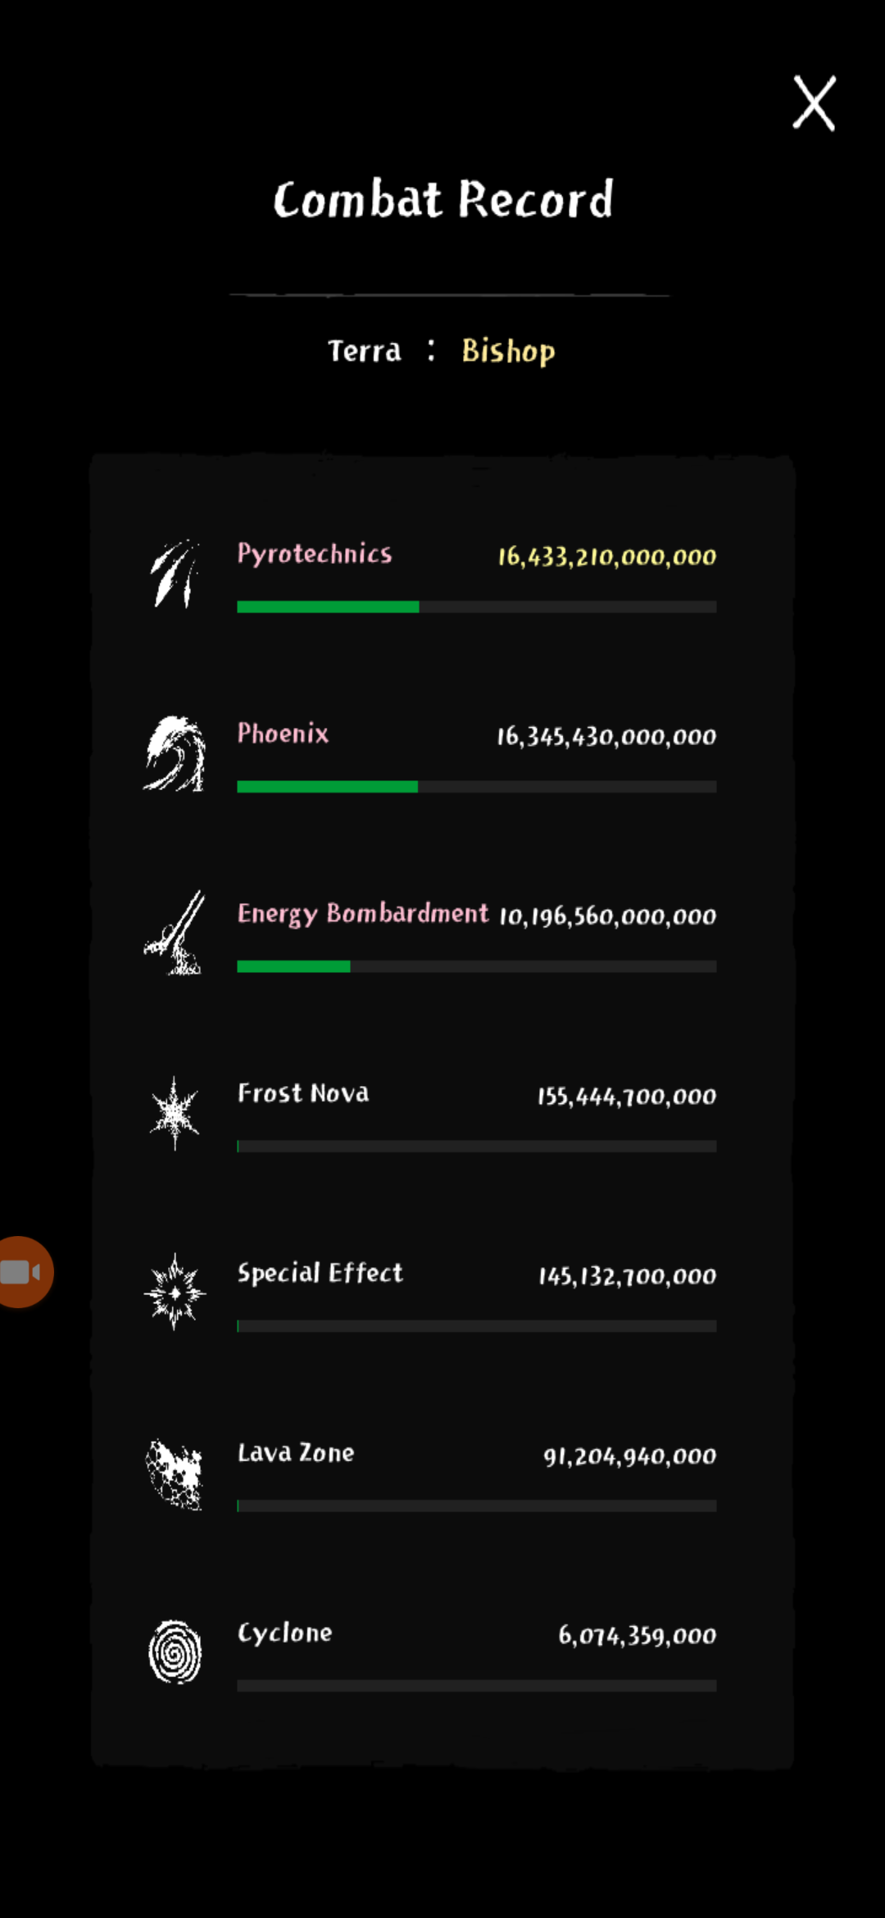Click the Pyrotechnics skill icon
The width and height of the screenshot is (885, 1918).
pyautogui.click(x=175, y=574)
